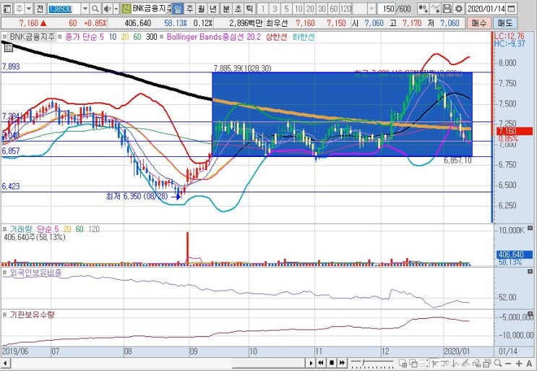Focus the stock code input field
The height and width of the screenshot is (371, 537).
point(64,9)
